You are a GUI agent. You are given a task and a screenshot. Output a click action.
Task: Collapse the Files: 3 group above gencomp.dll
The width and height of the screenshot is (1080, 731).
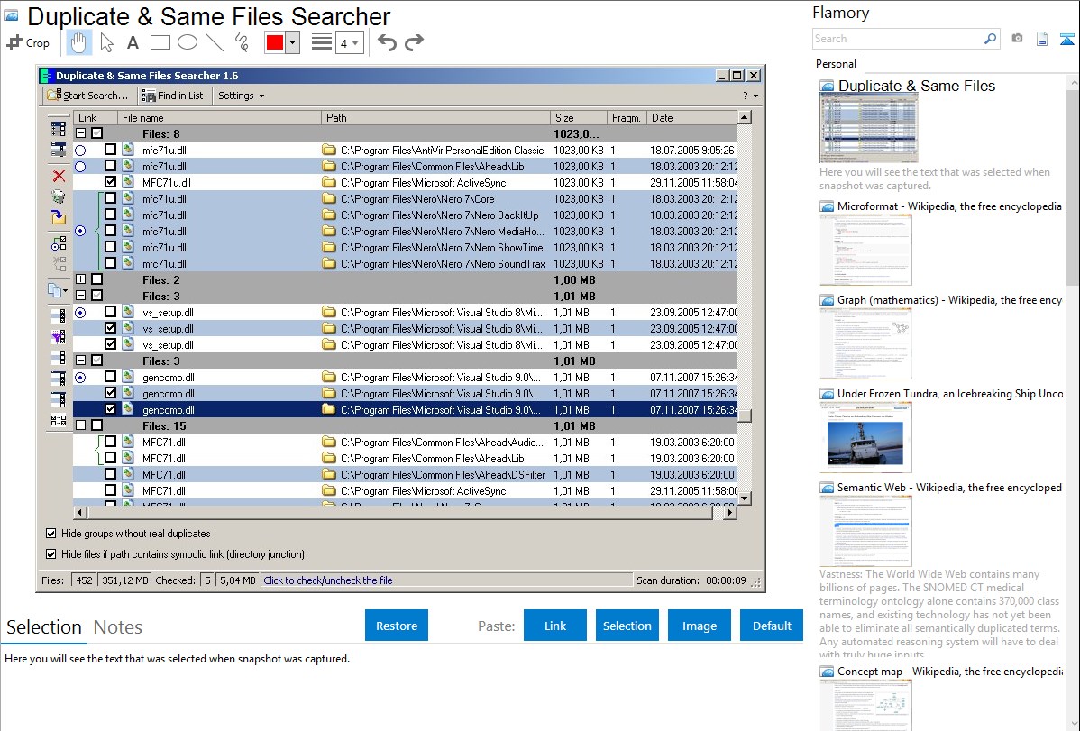click(80, 361)
